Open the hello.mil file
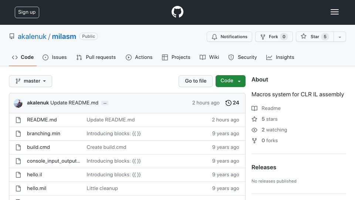This screenshot has width=355, height=200. click(37, 188)
